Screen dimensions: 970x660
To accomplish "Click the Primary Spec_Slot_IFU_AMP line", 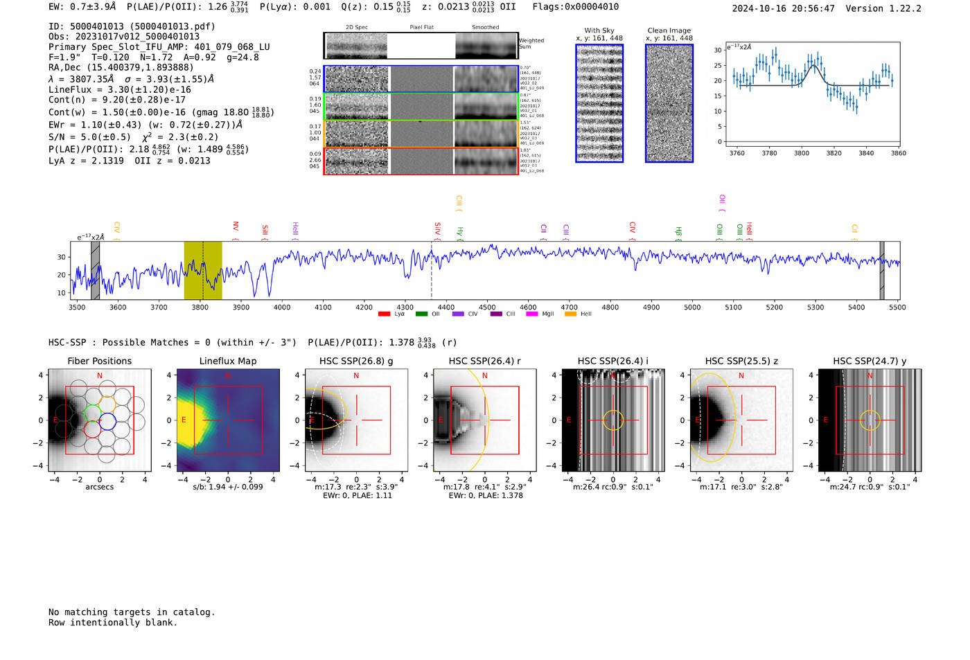I will pyautogui.click(x=159, y=47).
